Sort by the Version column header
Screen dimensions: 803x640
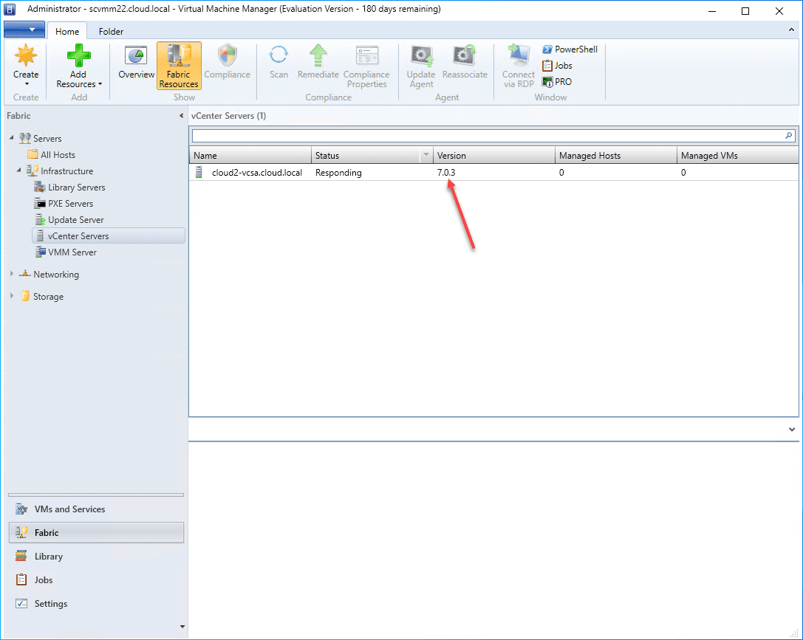tap(493, 156)
